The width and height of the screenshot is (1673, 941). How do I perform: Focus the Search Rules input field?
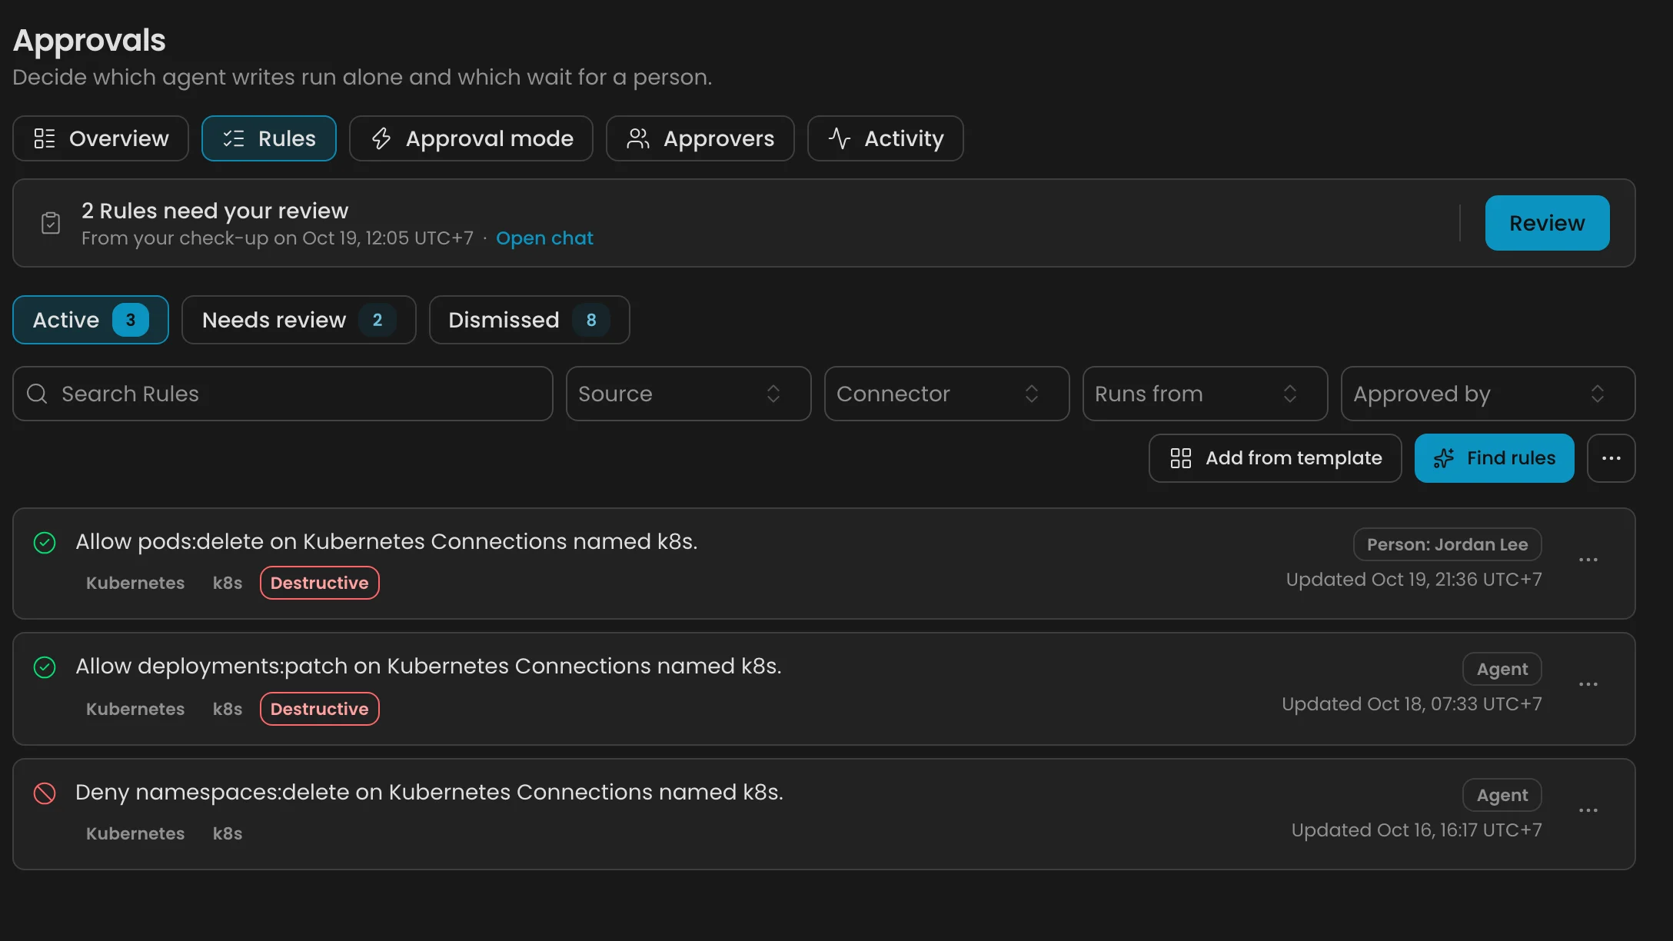coord(283,394)
